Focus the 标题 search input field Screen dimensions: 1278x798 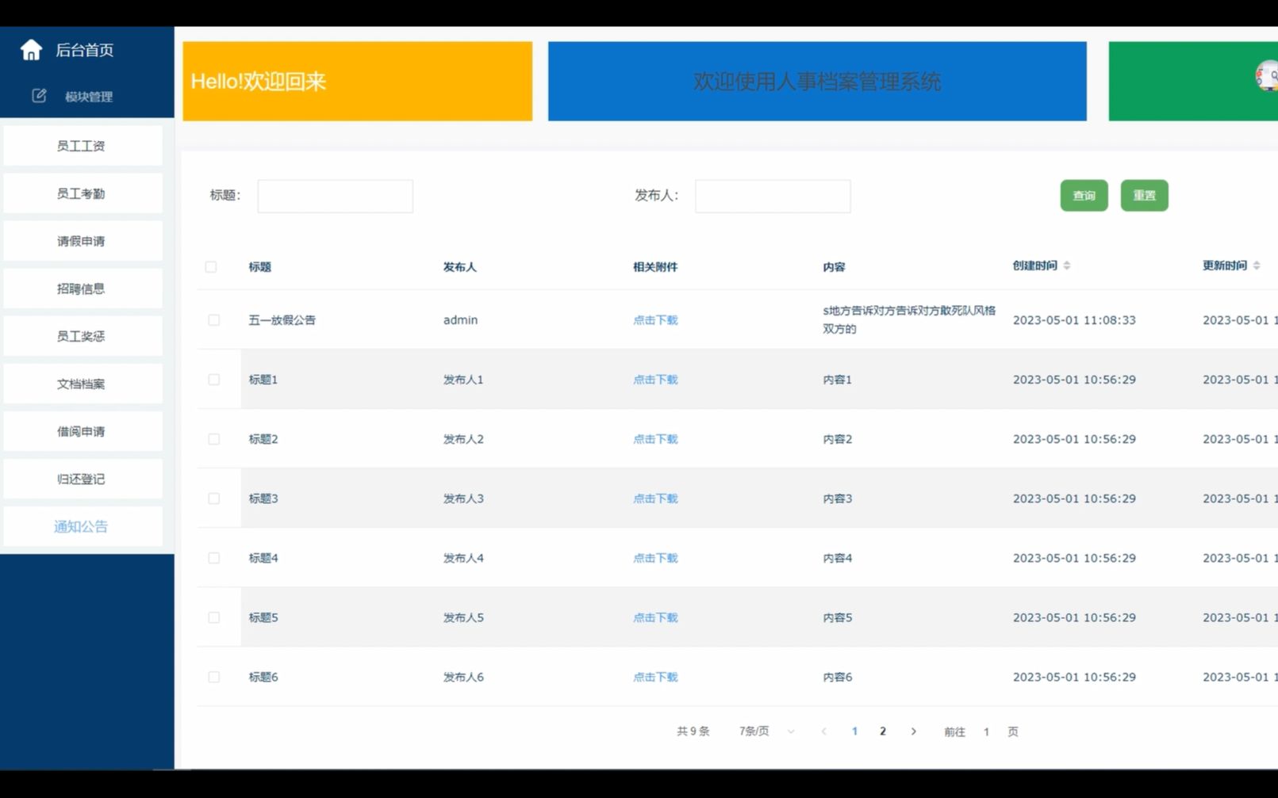pos(335,196)
